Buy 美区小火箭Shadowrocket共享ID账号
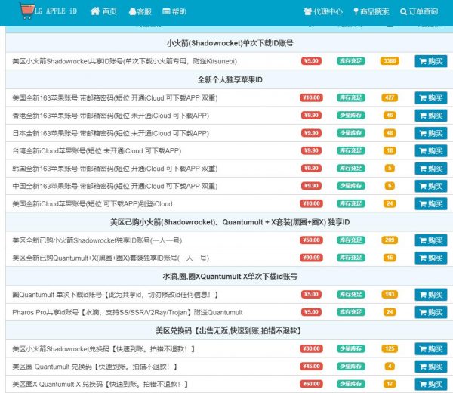 pos(431,61)
